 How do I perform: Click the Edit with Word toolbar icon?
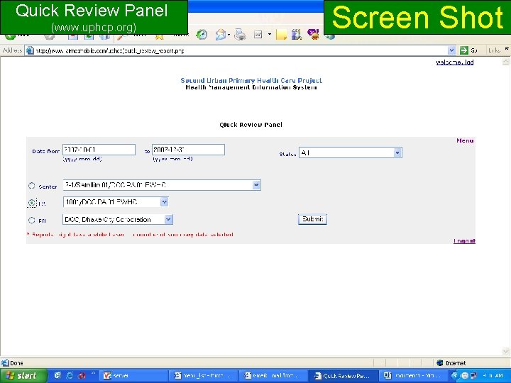tap(258, 35)
